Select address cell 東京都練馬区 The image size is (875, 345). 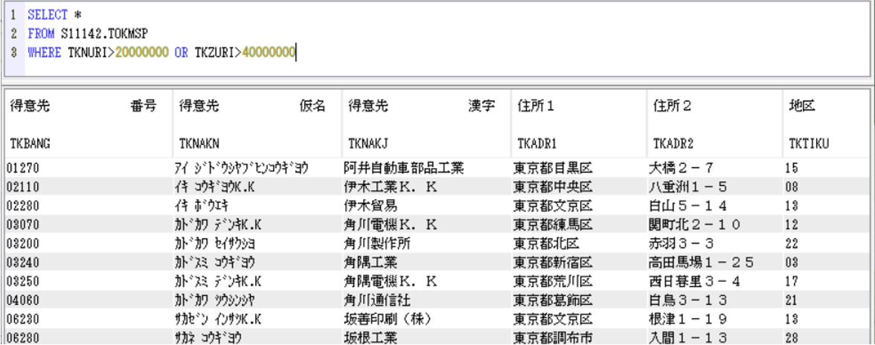click(553, 225)
